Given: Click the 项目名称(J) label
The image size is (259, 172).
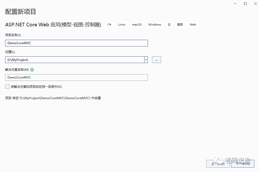Looking at the screenshot, I should (13, 35).
